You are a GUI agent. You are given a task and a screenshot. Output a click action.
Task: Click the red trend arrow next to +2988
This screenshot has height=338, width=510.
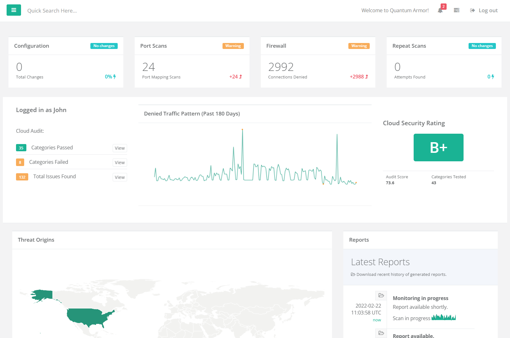[367, 76]
